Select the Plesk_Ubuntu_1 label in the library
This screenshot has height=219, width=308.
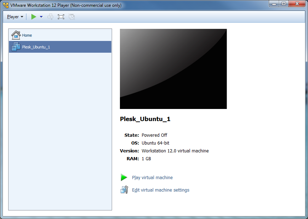click(36, 47)
